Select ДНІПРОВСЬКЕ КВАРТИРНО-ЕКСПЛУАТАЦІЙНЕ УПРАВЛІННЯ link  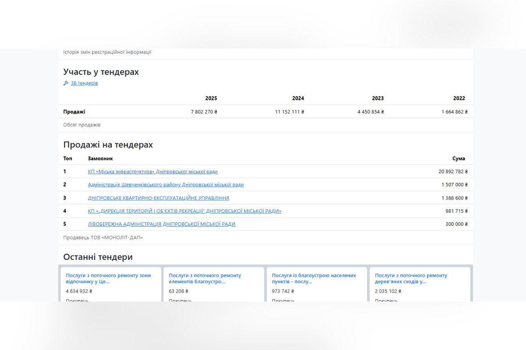pos(158,198)
